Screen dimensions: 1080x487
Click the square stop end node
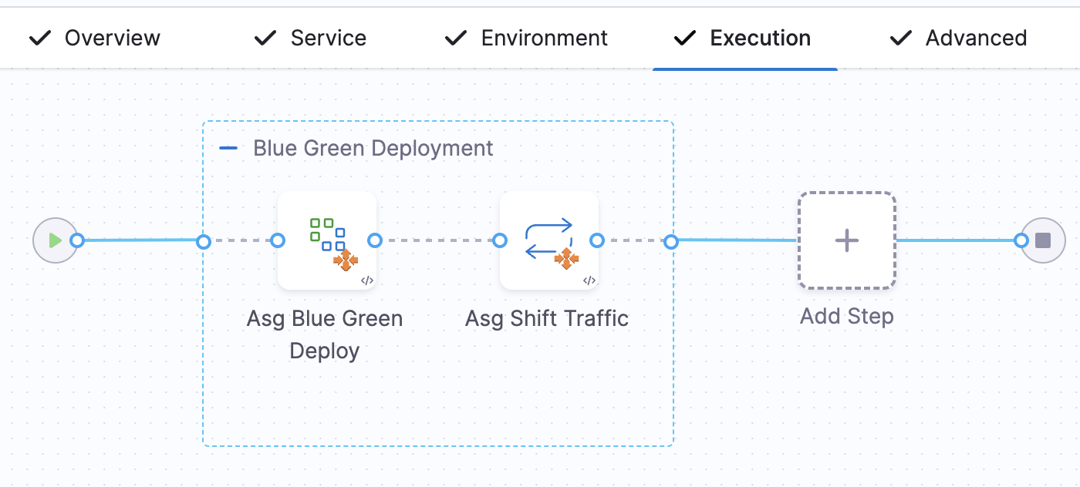tap(1043, 240)
